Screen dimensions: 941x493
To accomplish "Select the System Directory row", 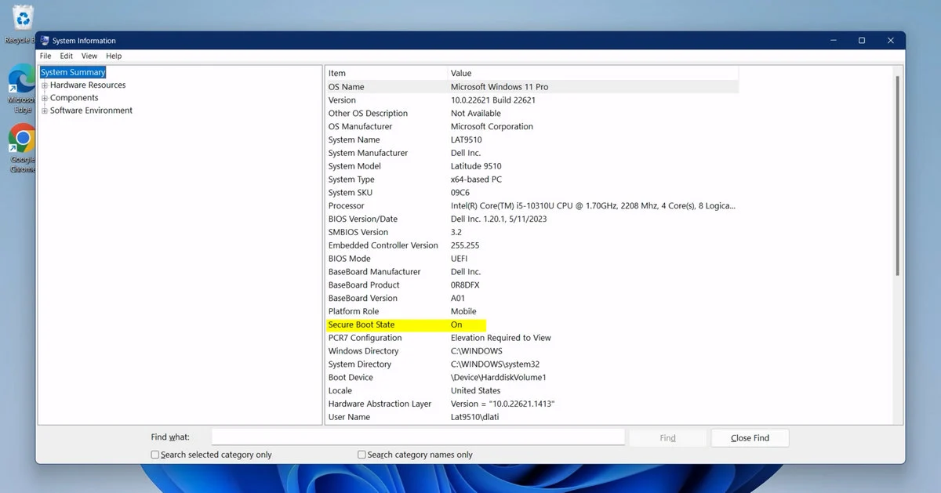I will pyautogui.click(x=532, y=364).
